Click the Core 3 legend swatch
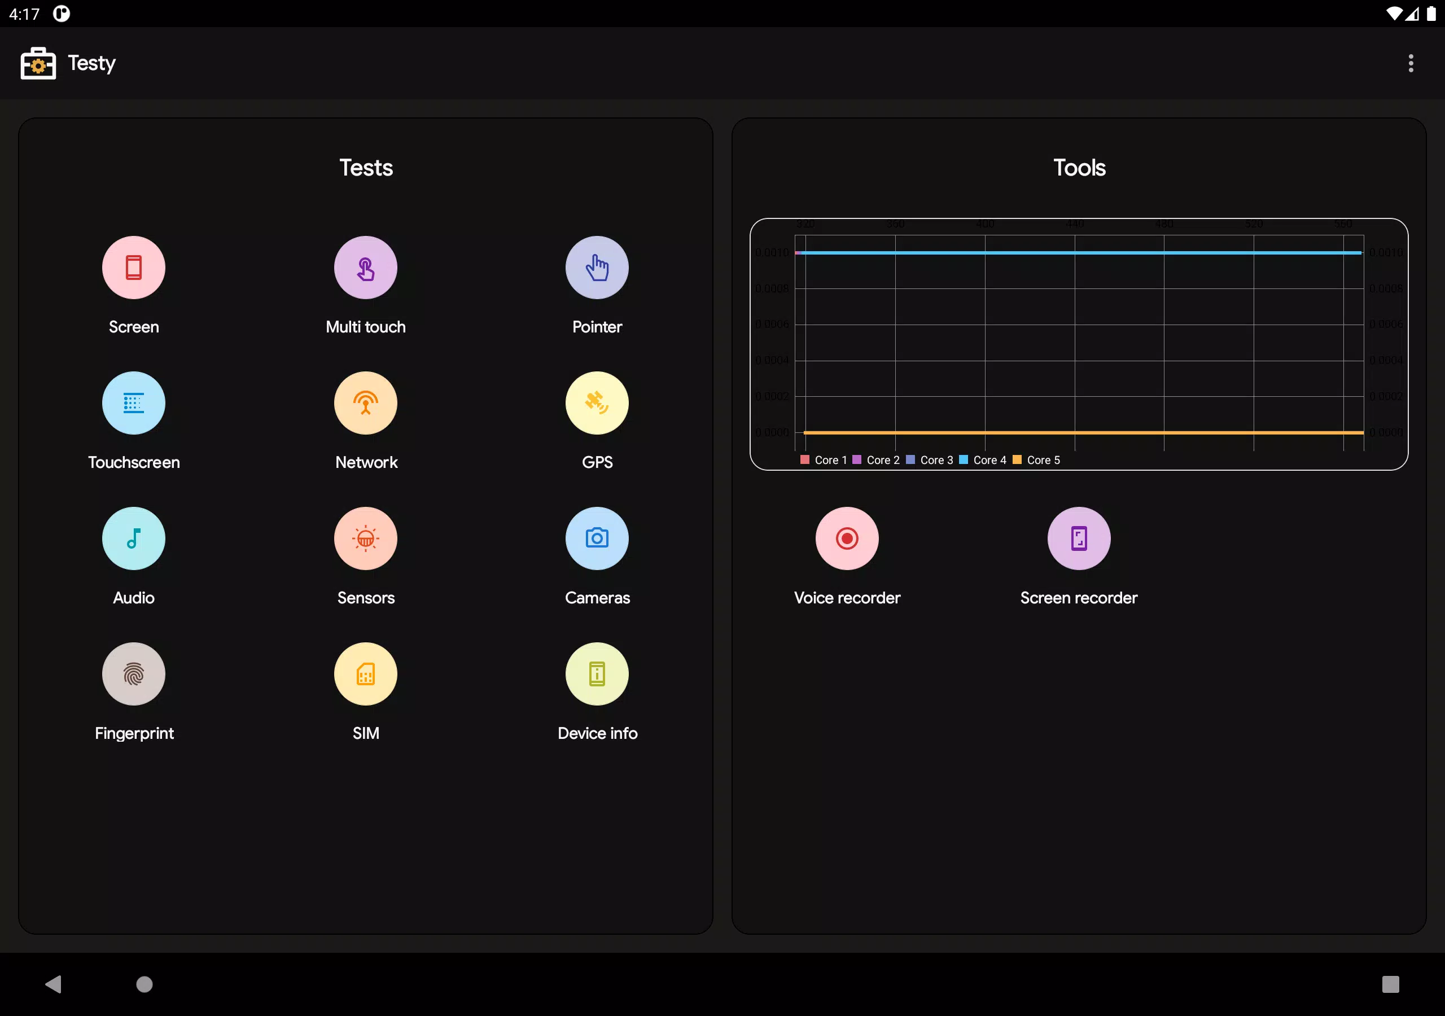Viewport: 1445px width, 1016px height. [910, 459]
